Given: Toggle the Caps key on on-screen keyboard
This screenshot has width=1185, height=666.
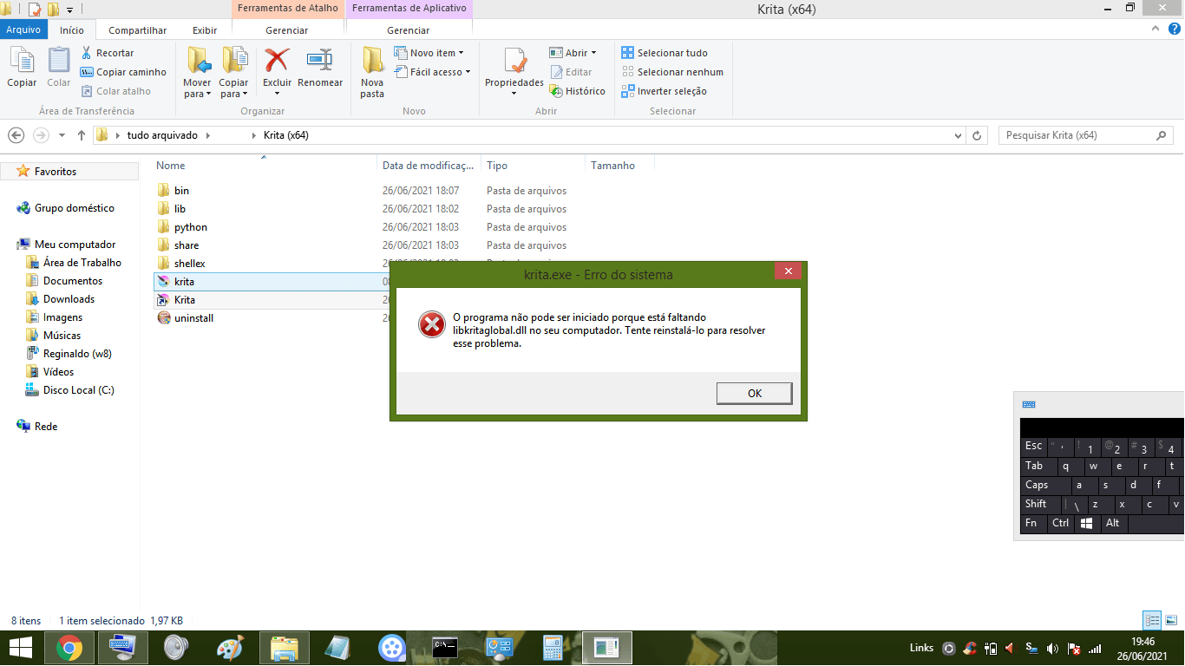Looking at the screenshot, I should pos(1045,486).
